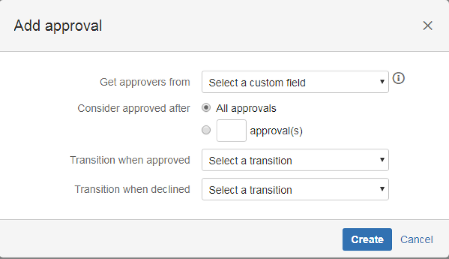Open the Select a custom field dropdown
The width and height of the screenshot is (449, 259).
[295, 82]
